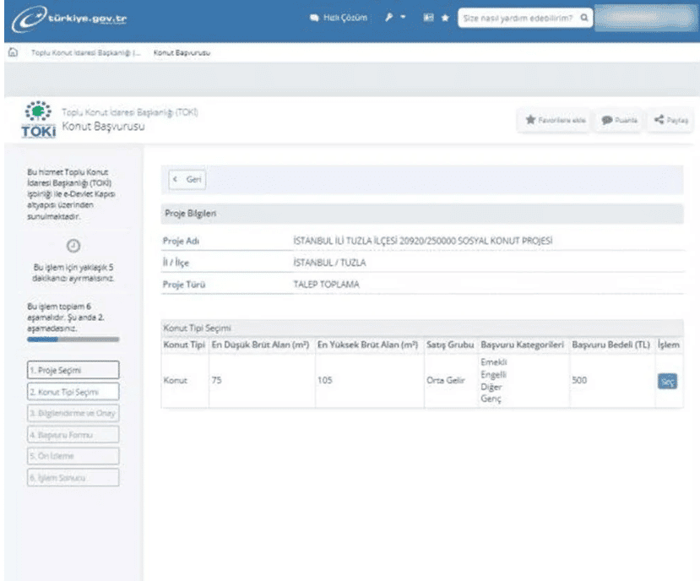Expand the dropdown arrow next to key icon
Image resolution: width=700 pixels, height=581 pixels.
[x=403, y=17]
